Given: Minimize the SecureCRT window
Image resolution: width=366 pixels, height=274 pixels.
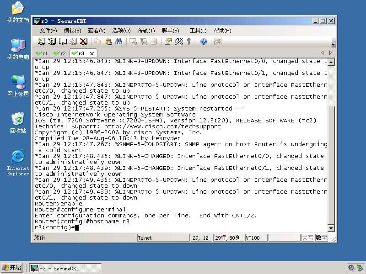Looking at the screenshot, I should pyautogui.click(x=315, y=21).
